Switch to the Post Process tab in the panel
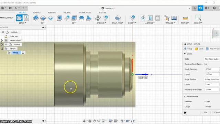 pyautogui.click(x=213, y=49)
